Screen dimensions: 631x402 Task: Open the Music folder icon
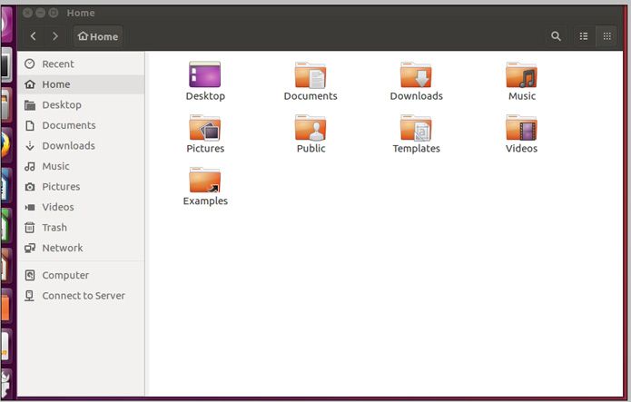[x=521, y=75]
